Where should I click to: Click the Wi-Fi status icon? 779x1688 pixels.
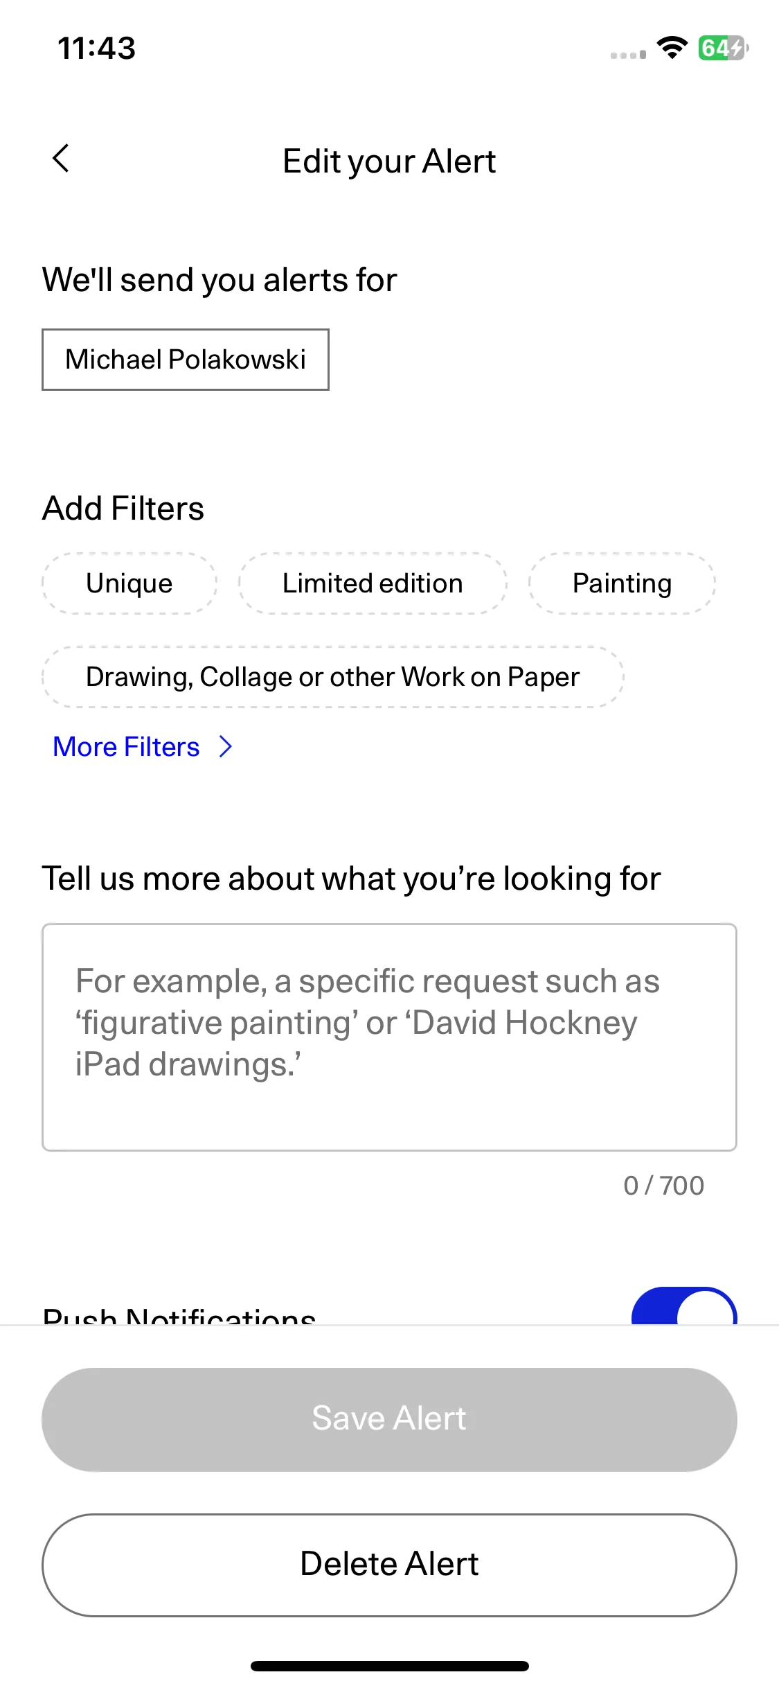671,48
